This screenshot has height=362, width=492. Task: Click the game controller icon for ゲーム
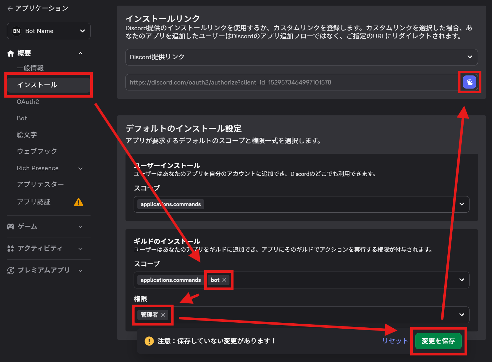(11, 227)
